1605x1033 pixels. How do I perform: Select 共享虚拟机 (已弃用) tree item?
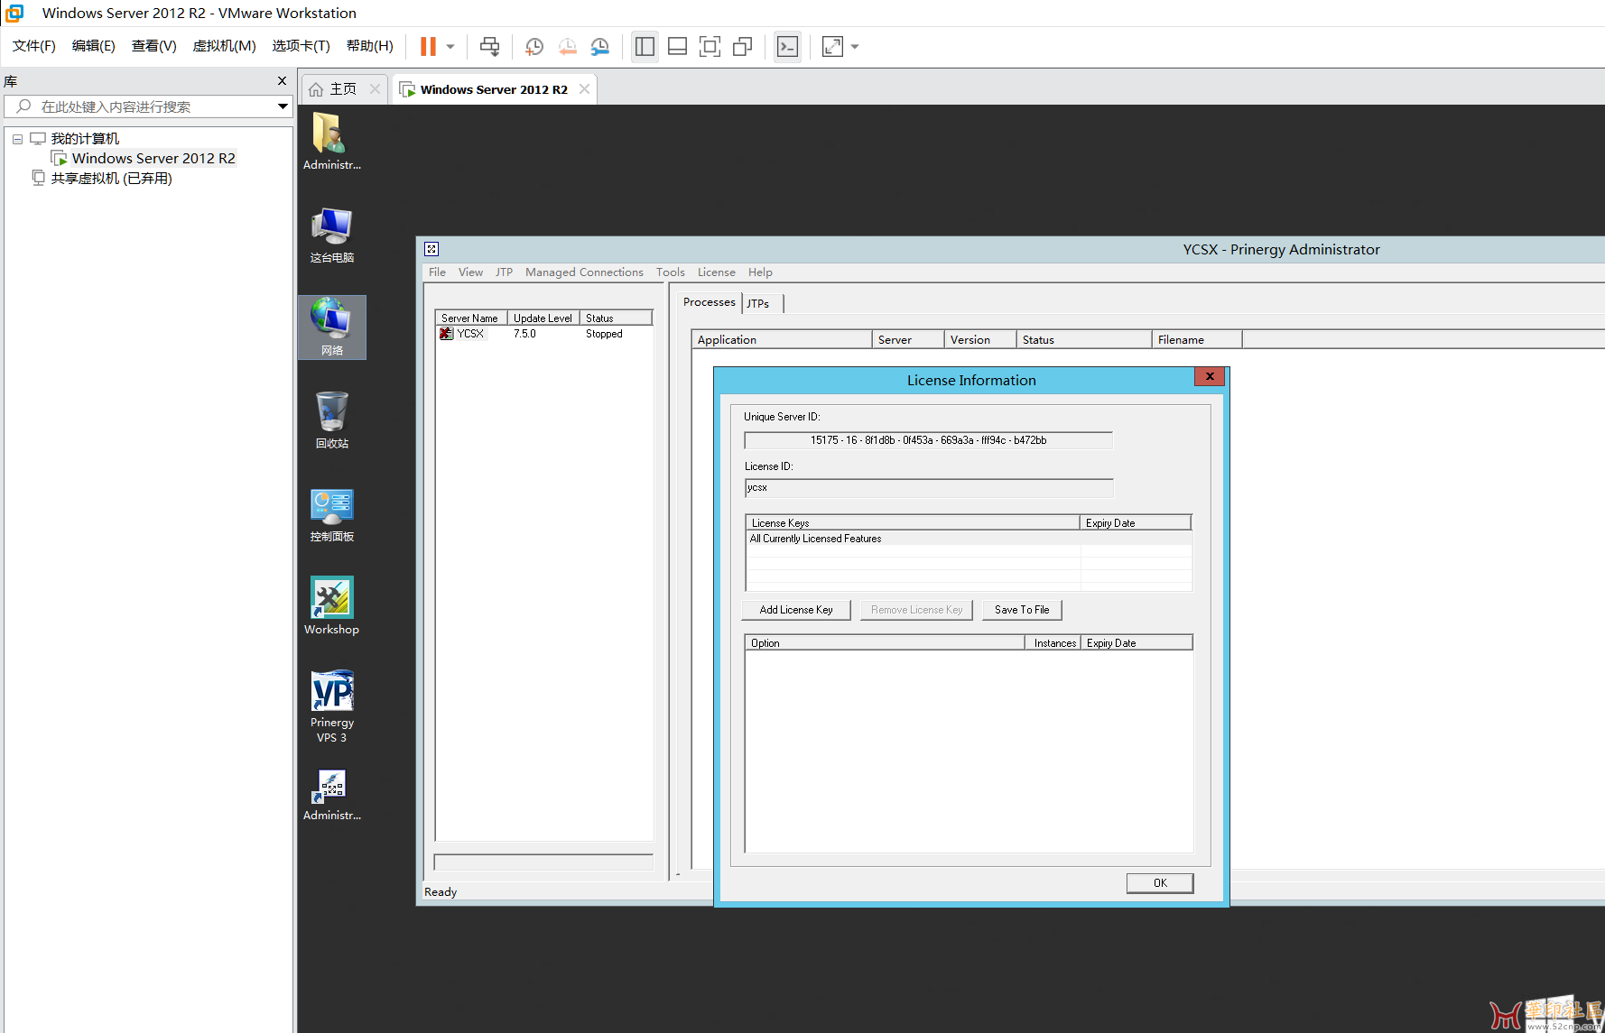pyautogui.click(x=111, y=178)
